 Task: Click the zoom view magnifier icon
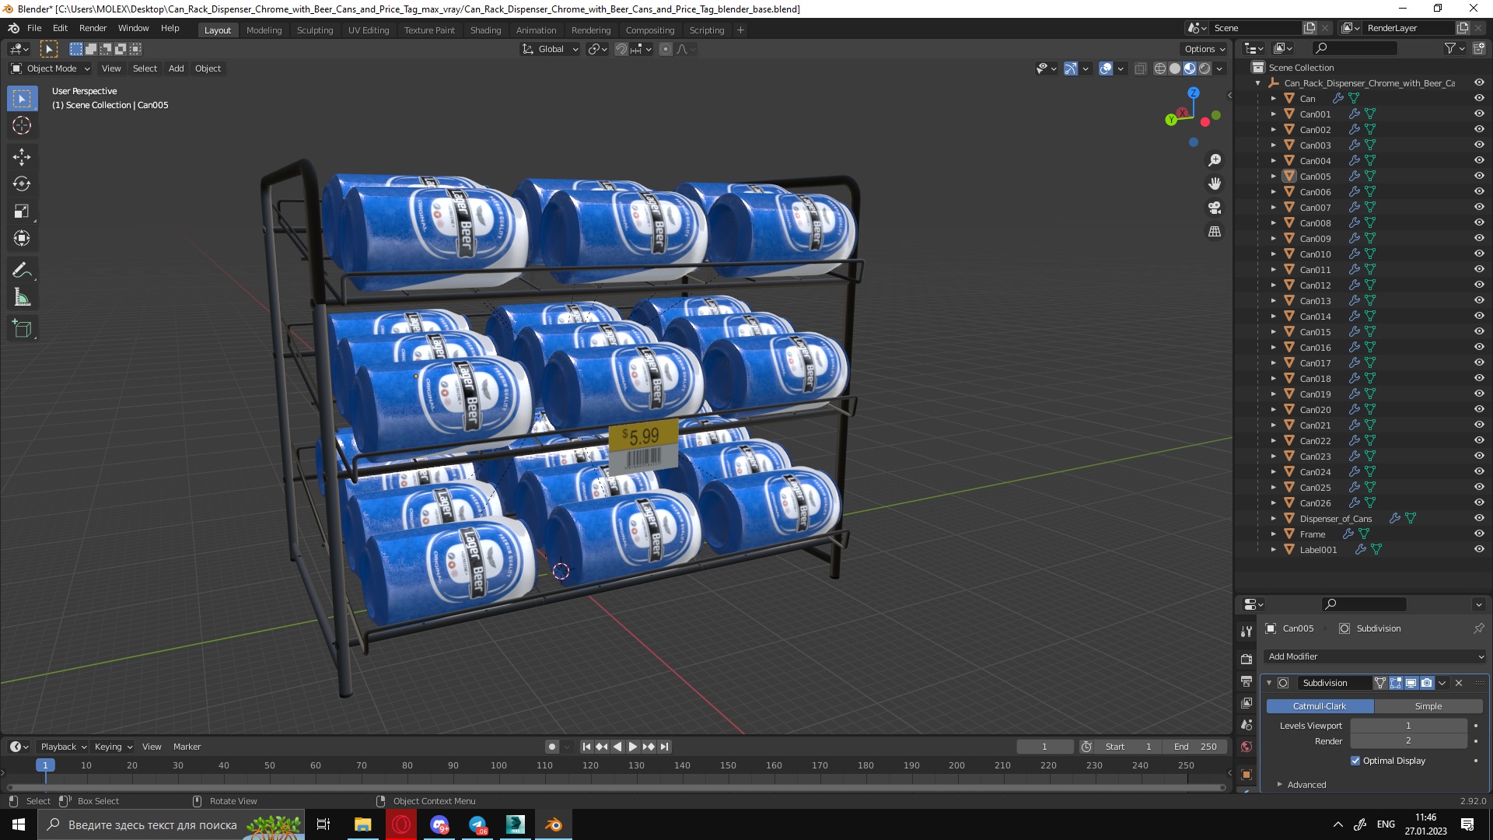tap(1215, 160)
